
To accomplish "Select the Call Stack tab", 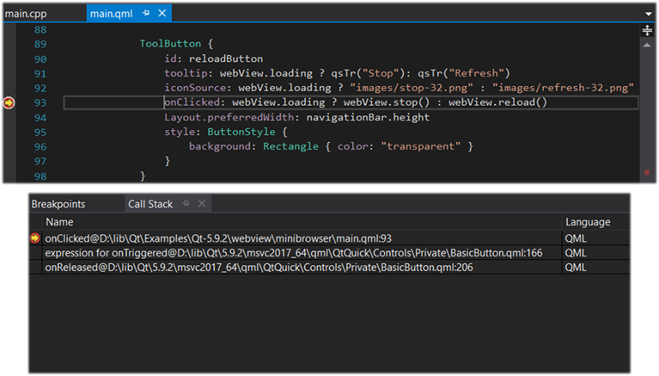I will click(x=150, y=204).
